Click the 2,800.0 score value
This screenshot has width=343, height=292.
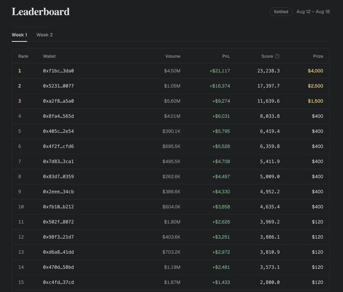click(270, 282)
